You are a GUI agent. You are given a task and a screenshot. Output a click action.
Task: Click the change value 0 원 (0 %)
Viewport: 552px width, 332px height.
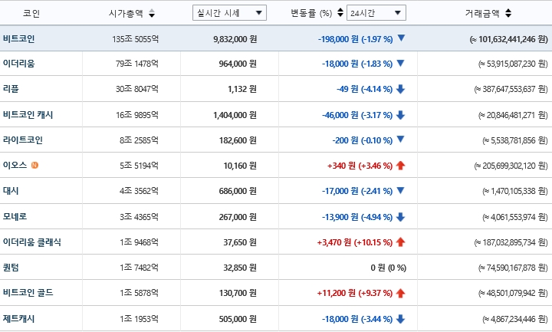(388, 268)
